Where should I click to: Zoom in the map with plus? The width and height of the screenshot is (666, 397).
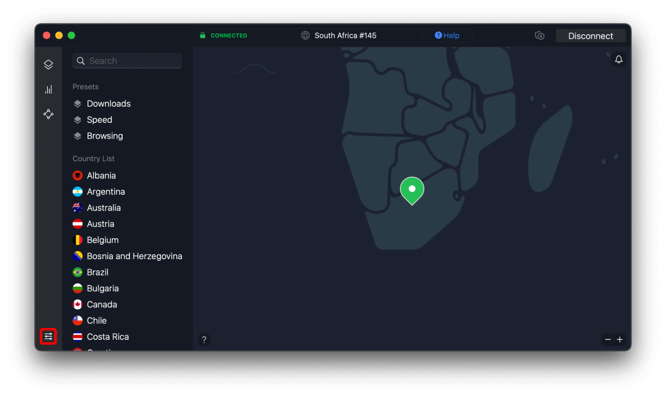pyautogui.click(x=620, y=339)
